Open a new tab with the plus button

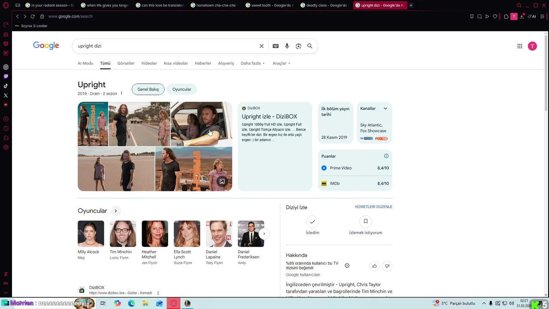pyautogui.click(x=411, y=5)
